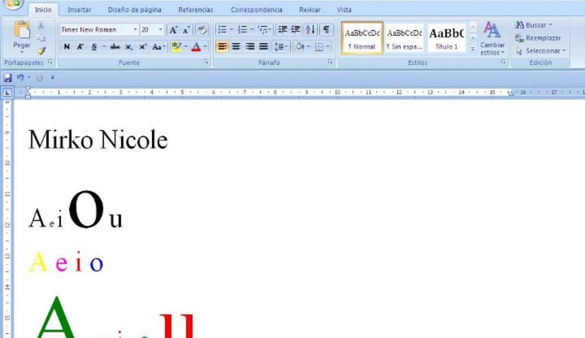Toggle bold (N) formatting
The height and width of the screenshot is (338, 585).
coord(66,47)
